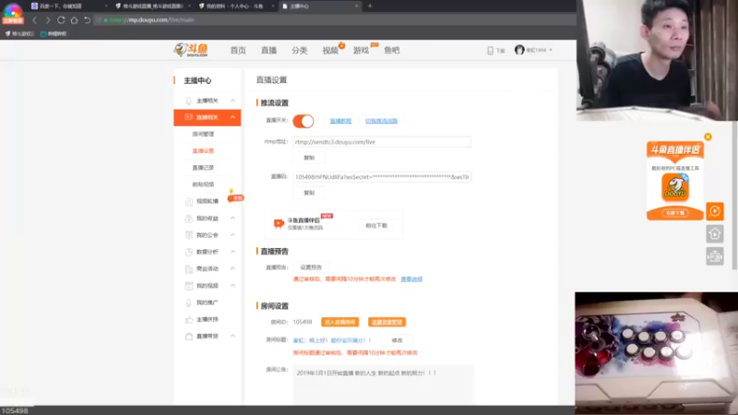Click the browser forward arrow

(48, 20)
